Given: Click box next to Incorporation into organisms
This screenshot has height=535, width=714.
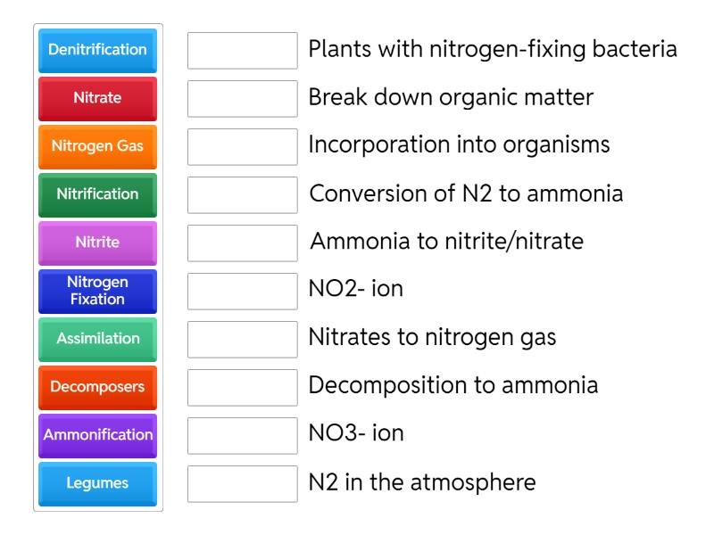Looking at the screenshot, I should click(243, 147).
